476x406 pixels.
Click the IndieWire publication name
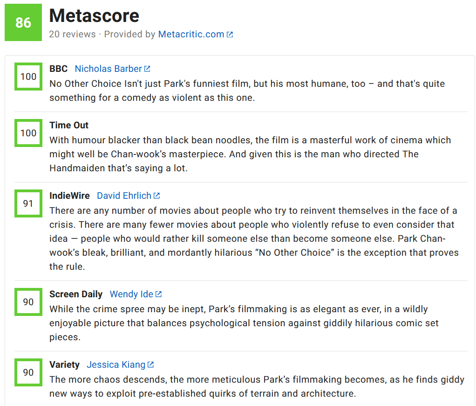69,196
